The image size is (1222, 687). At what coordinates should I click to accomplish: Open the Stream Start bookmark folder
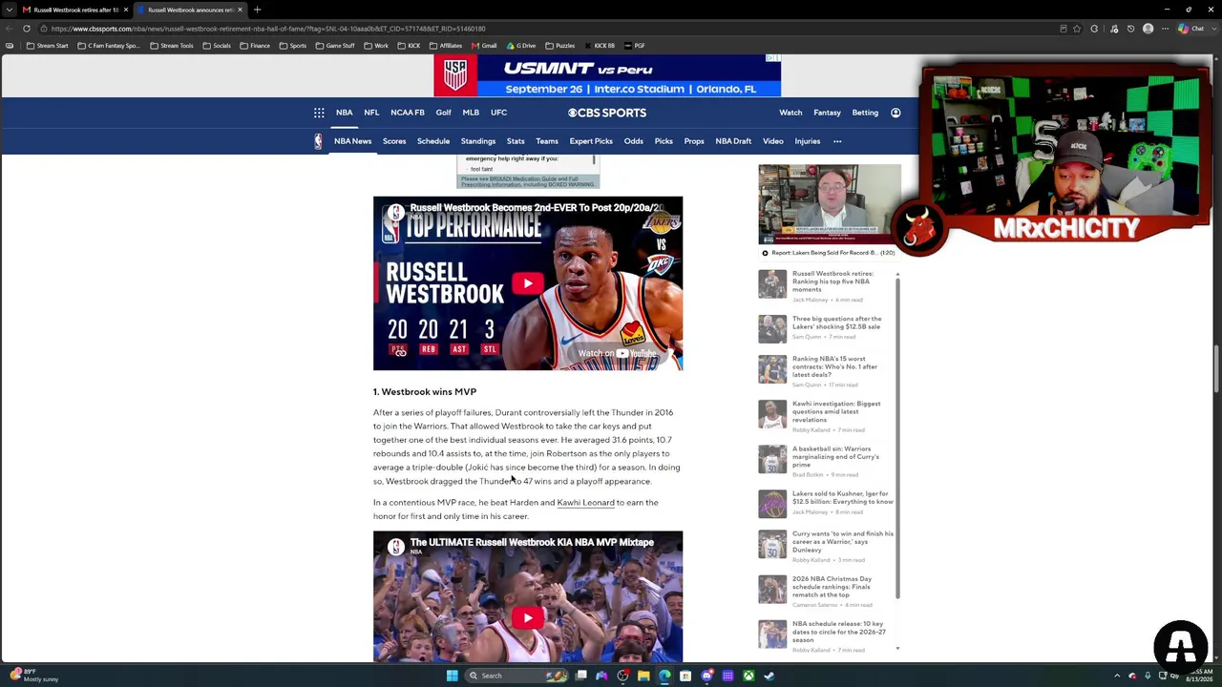click(x=47, y=46)
